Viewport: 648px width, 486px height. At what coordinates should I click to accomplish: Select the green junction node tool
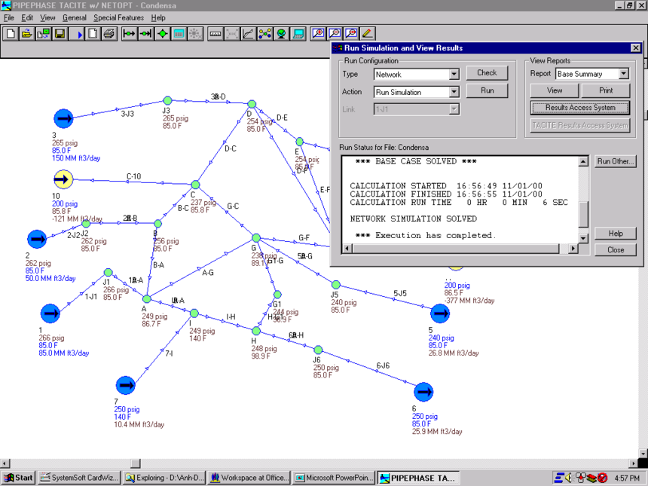click(162, 34)
